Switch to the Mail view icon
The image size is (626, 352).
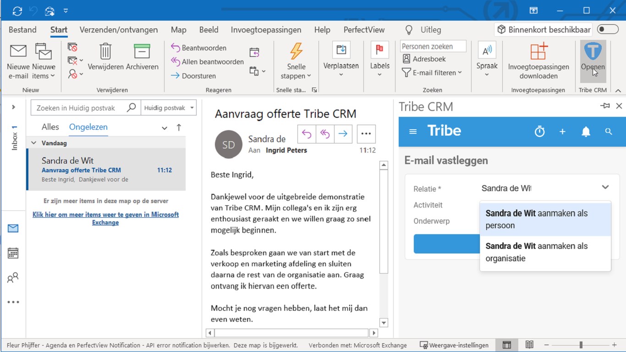[x=13, y=228]
